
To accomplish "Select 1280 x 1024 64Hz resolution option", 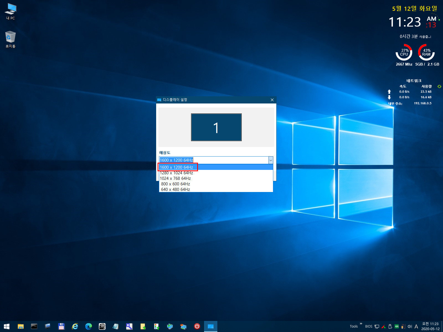I will 216,173.
